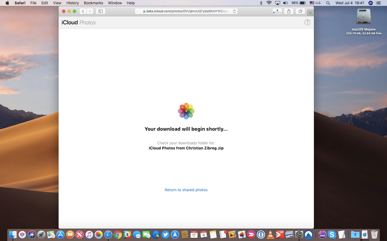Click iCloud Photos title in header

point(78,22)
